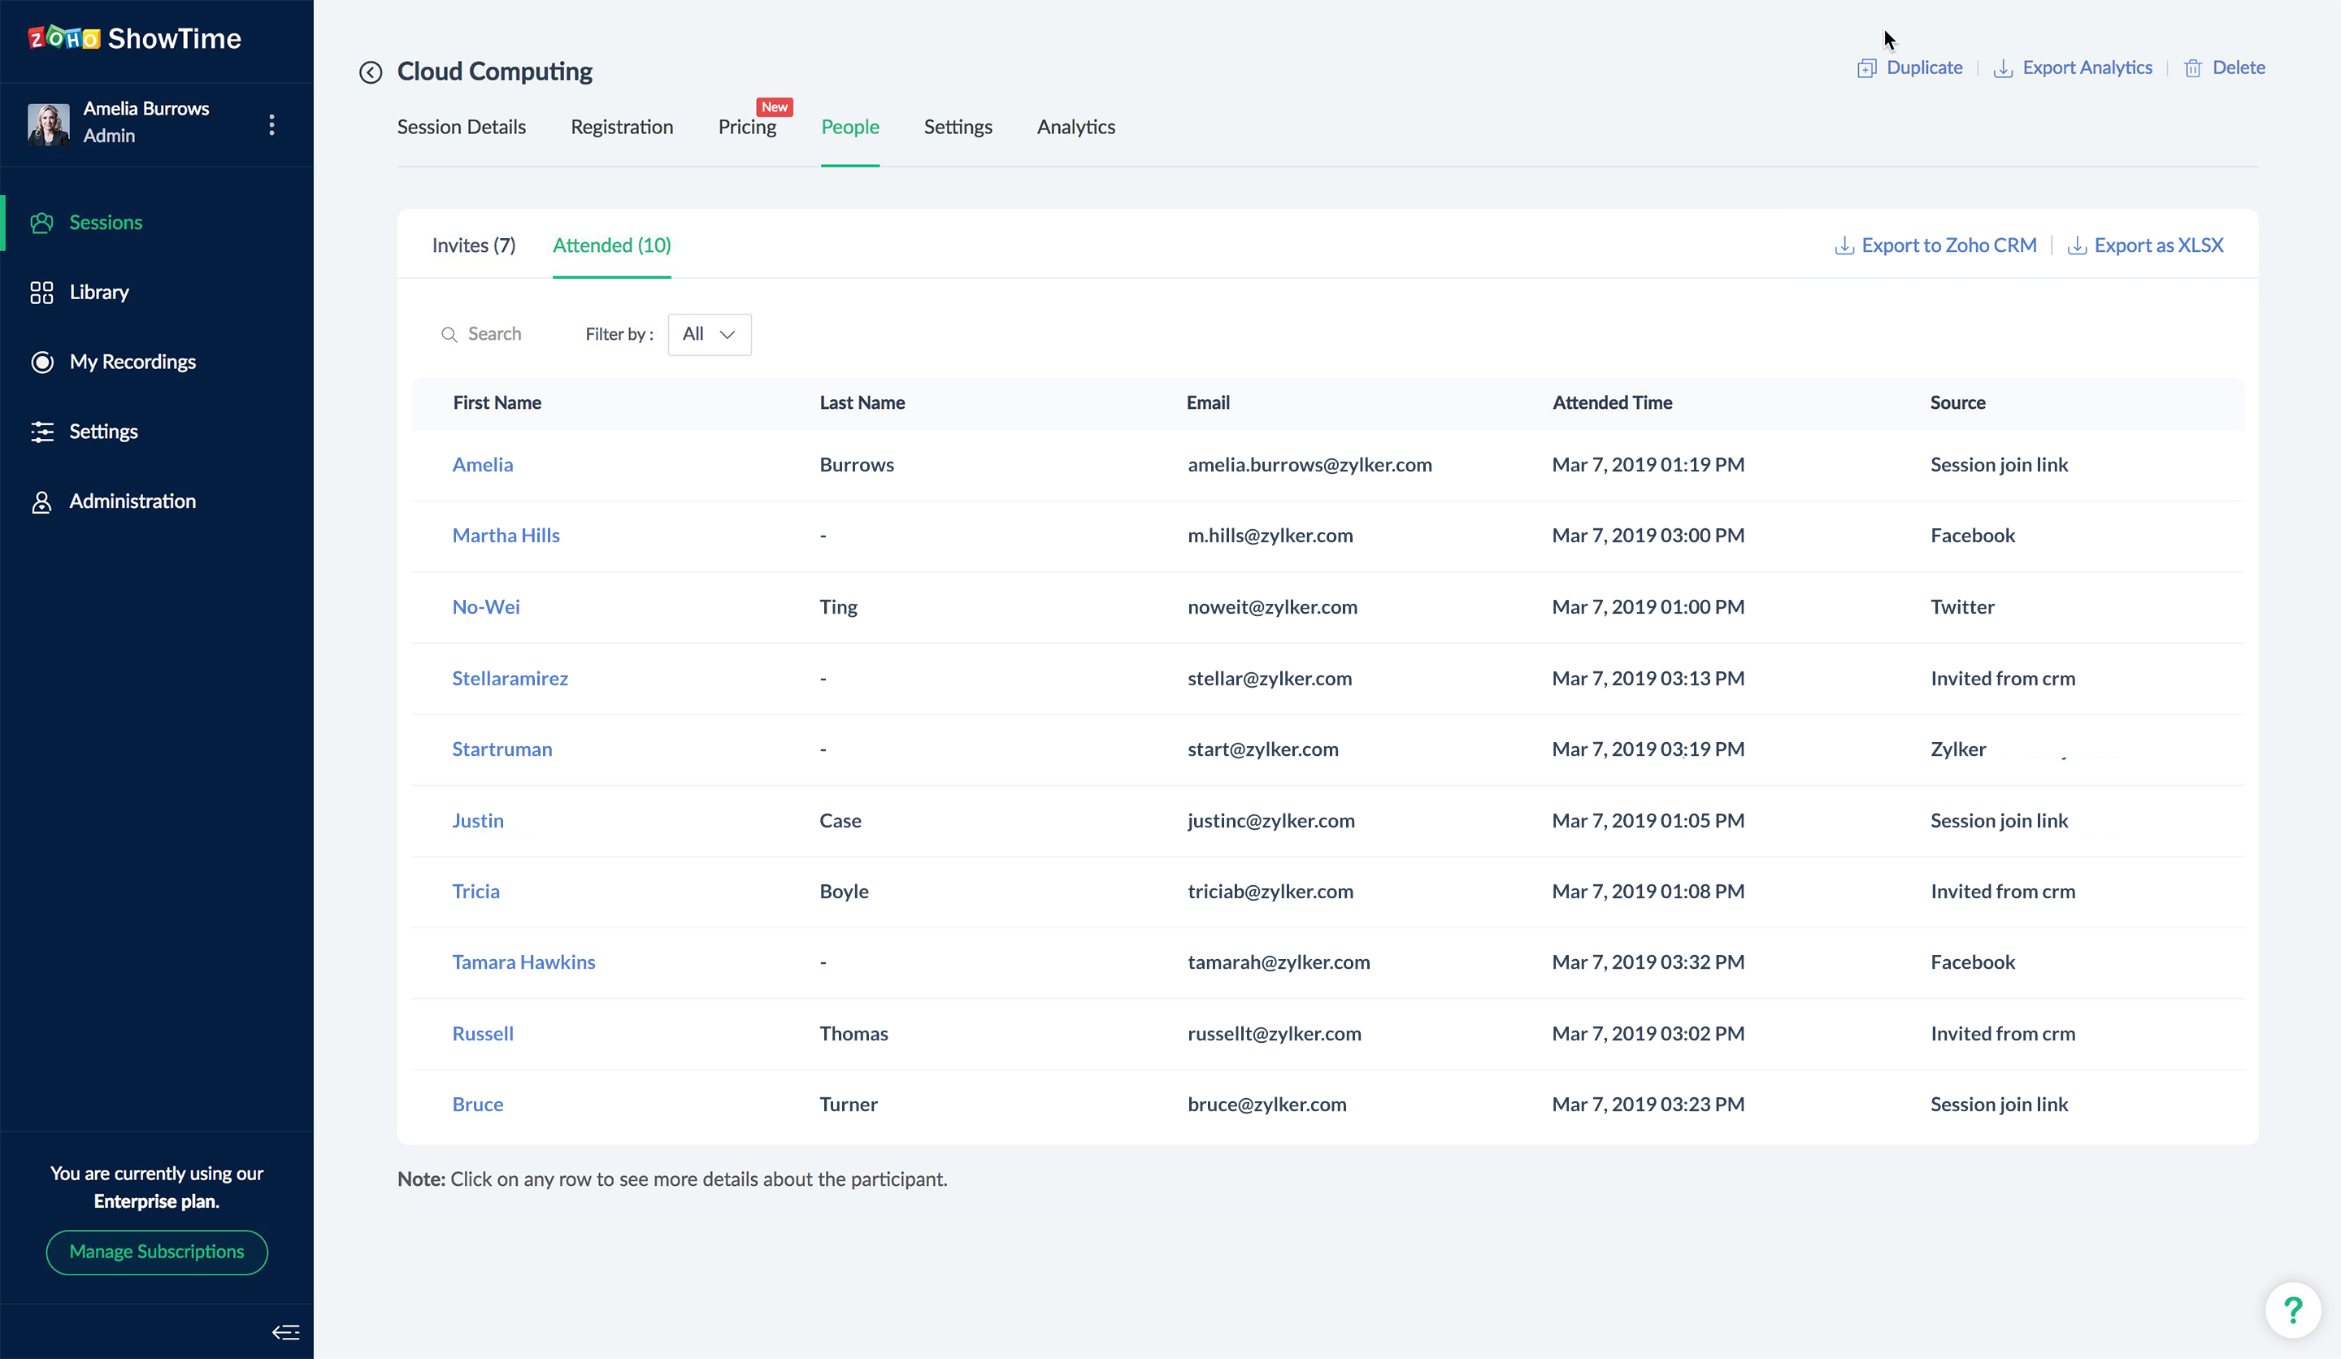Click Amelia Burrows' profile picture
Viewport: 2341px width, 1359px height.
[x=48, y=124]
